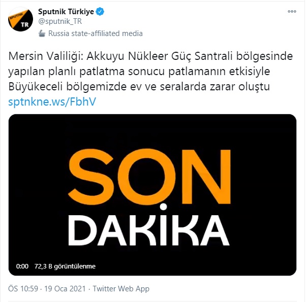
Task: Click the 72,3 B görüntülenme view count
Action: click(65, 266)
